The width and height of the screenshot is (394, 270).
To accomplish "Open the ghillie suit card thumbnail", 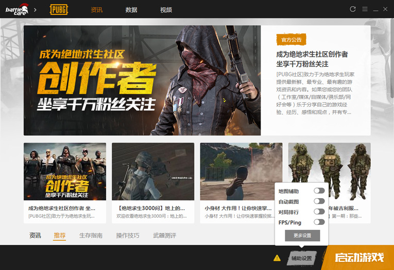I will [330, 163].
